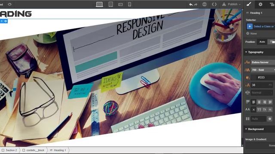Align text left

click(x=254, y=102)
